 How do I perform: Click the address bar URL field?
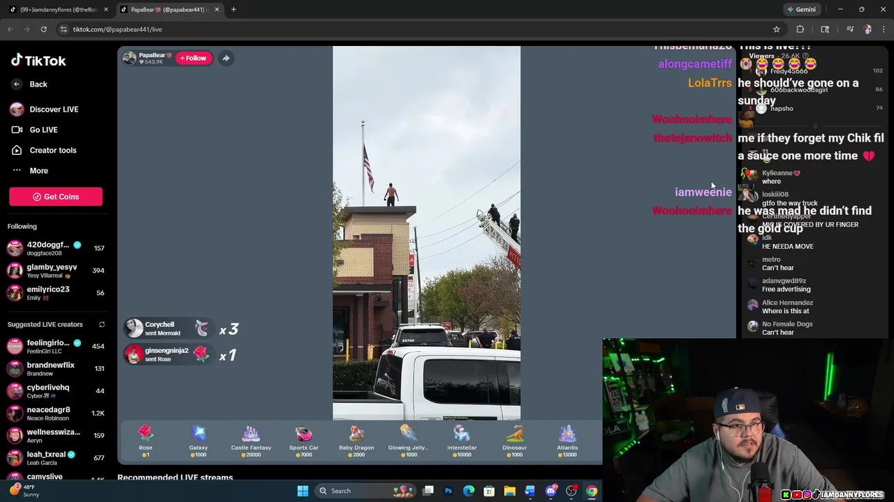pos(419,29)
